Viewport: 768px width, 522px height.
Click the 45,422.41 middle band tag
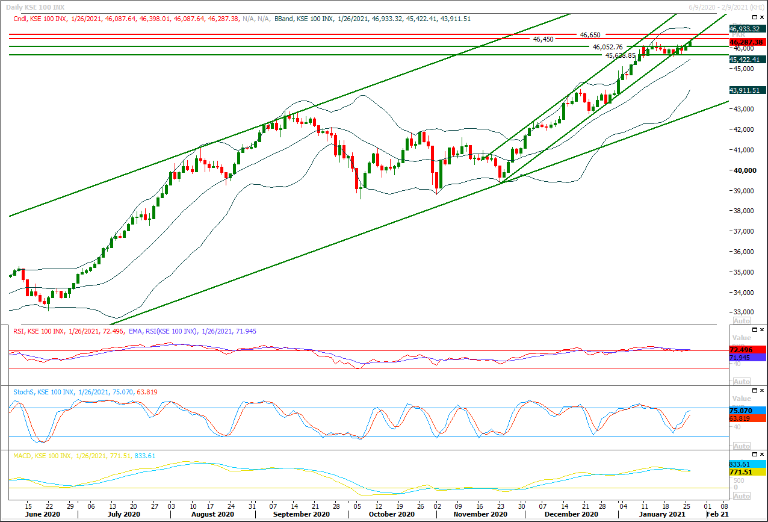747,60
